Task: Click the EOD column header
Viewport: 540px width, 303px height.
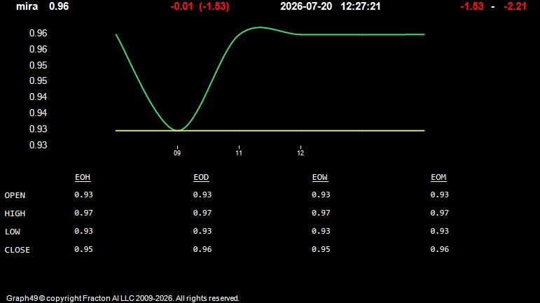Action: pos(201,177)
